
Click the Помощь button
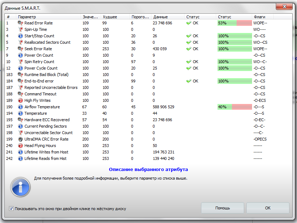tap(223, 208)
